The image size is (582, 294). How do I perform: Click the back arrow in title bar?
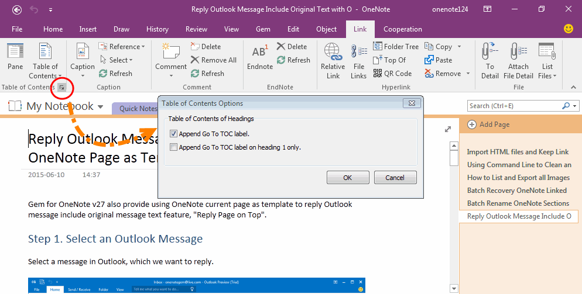pos(17,9)
